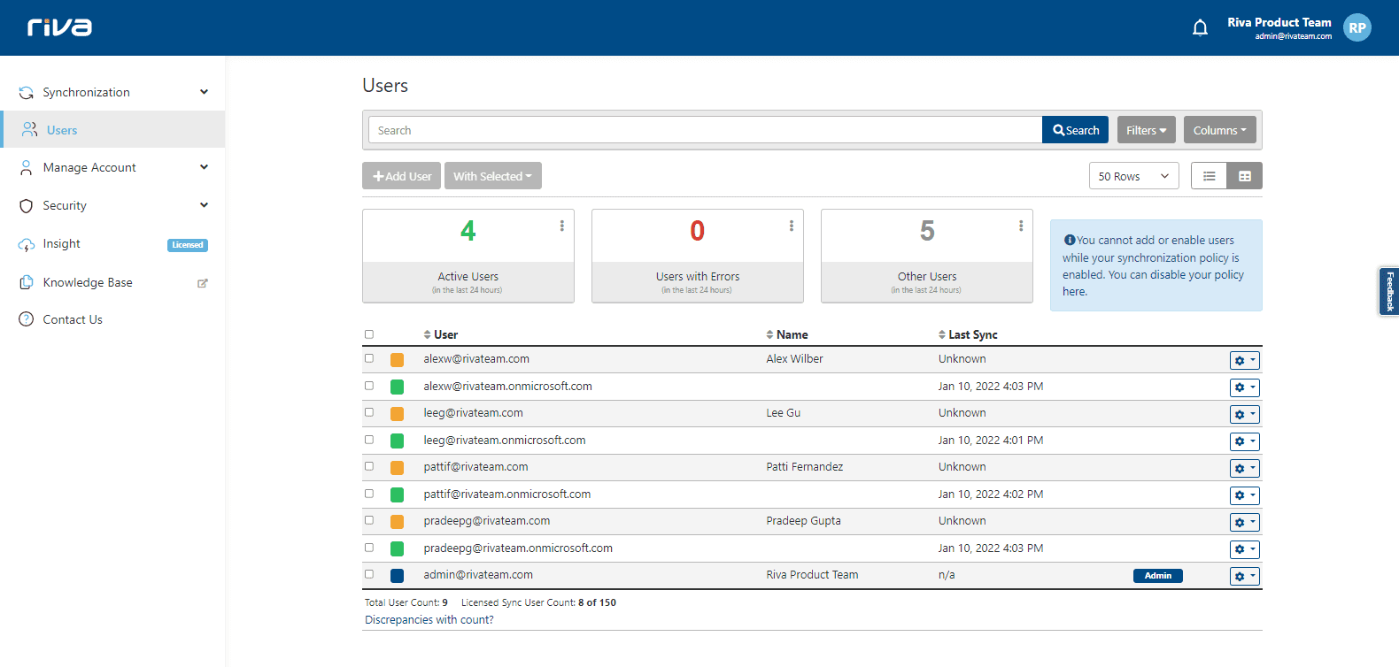The width and height of the screenshot is (1399, 667).
Task: Follow the Discrepancies with count link
Action: pos(429,620)
